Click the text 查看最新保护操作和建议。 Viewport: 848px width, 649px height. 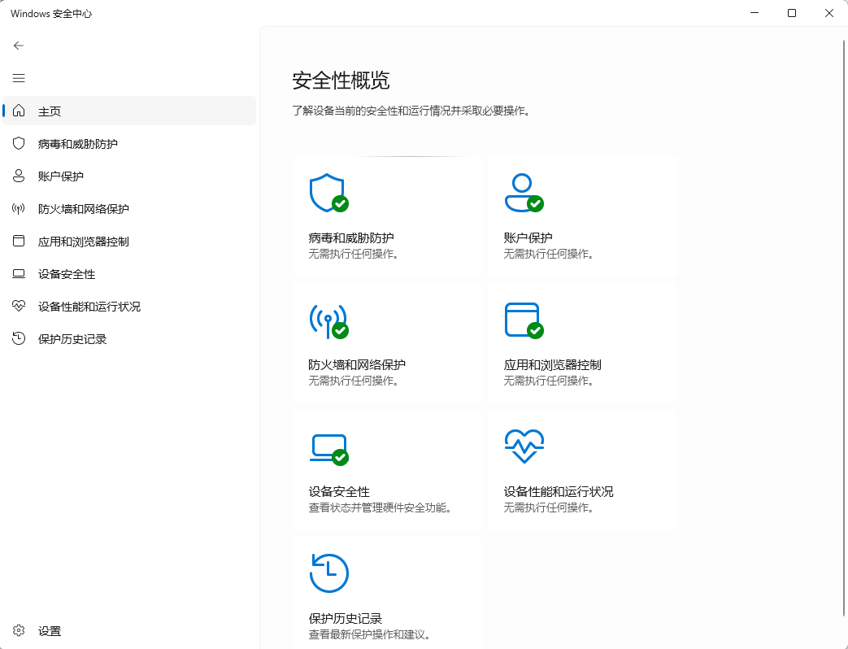click(x=372, y=634)
